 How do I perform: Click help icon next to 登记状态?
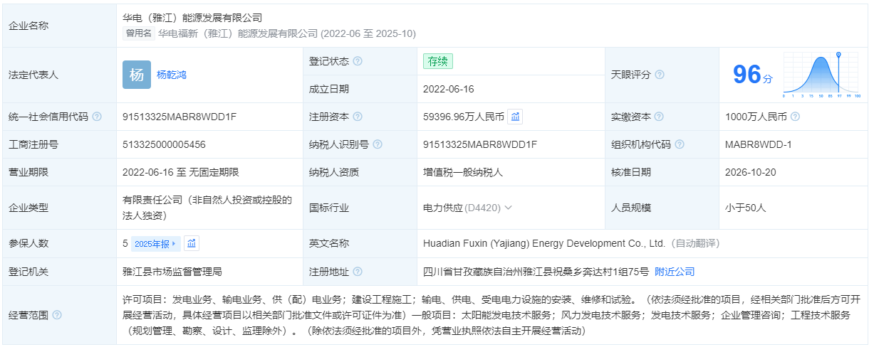pos(358,61)
